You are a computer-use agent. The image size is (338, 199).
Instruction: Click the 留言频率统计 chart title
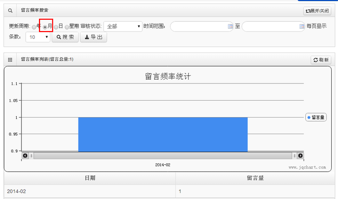pos(168,76)
